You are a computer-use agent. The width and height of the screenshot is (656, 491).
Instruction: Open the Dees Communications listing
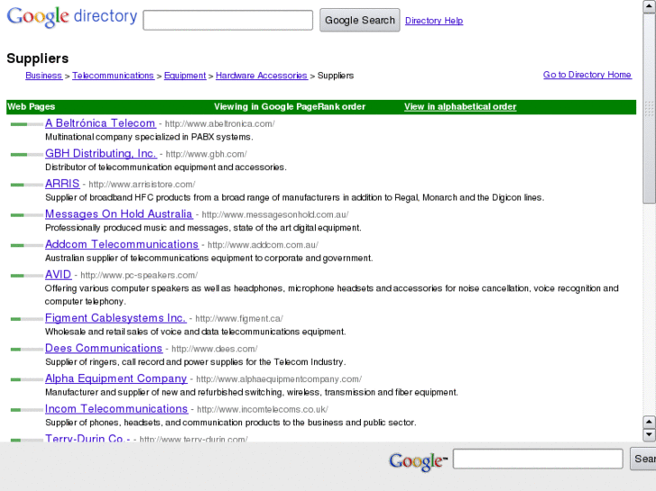(104, 348)
